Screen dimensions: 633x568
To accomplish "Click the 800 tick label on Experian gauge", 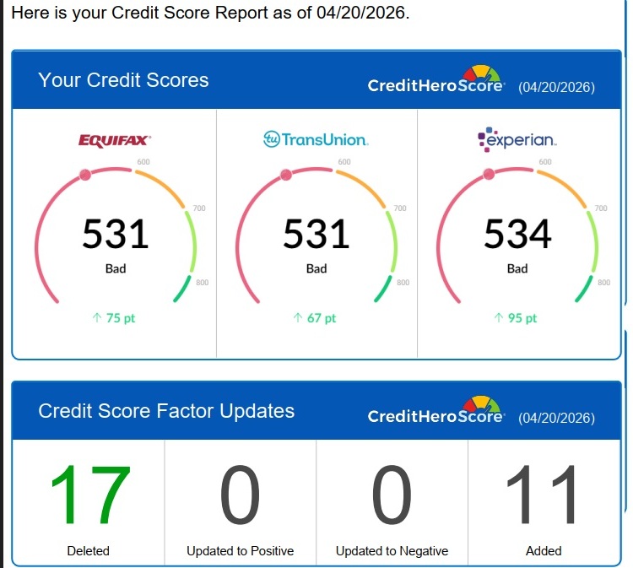I will (x=604, y=283).
